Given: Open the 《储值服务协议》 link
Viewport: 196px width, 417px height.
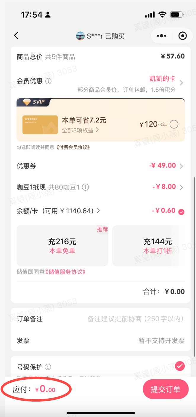Looking at the screenshot, I should pos(65,272).
